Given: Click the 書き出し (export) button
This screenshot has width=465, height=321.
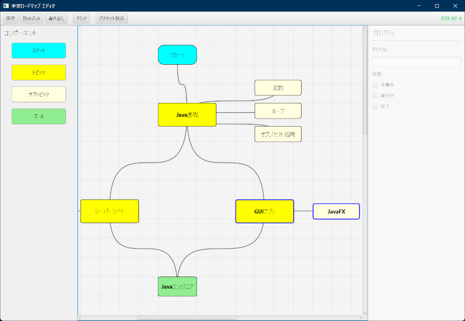Looking at the screenshot, I should pyautogui.click(x=56, y=19).
